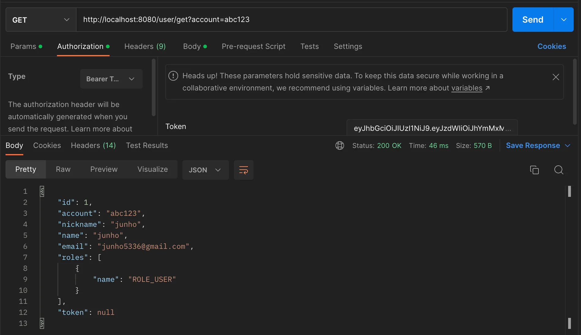This screenshot has height=335, width=581.
Task: Open the Cookies link
Action: click(x=552, y=46)
